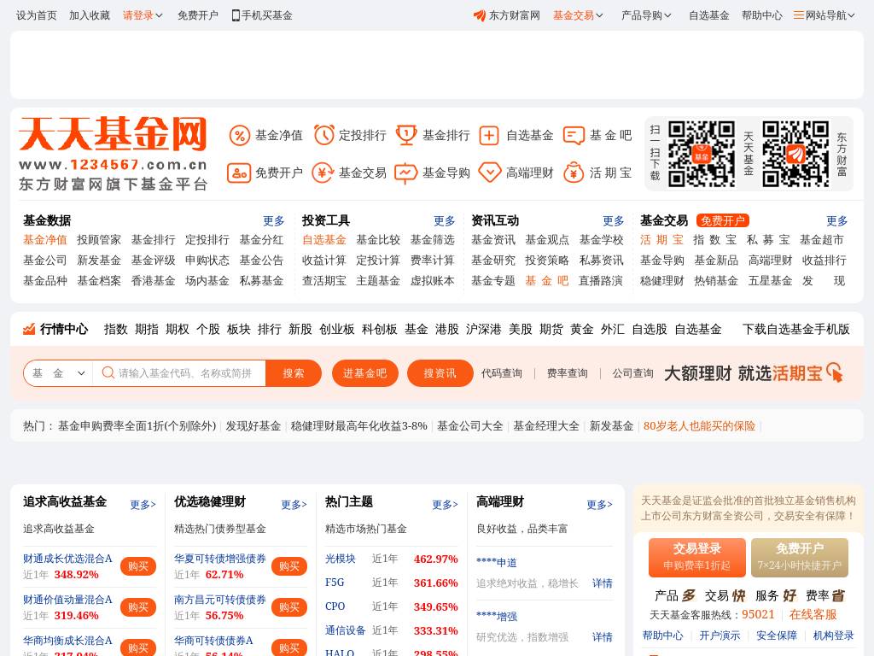The width and height of the screenshot is (874, 656).
Task: Open the 高端理财 diamond icon
Action: (x=490, y=173)
